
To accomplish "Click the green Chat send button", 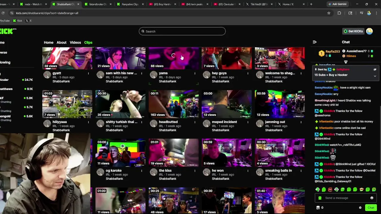I will (371, 208).
